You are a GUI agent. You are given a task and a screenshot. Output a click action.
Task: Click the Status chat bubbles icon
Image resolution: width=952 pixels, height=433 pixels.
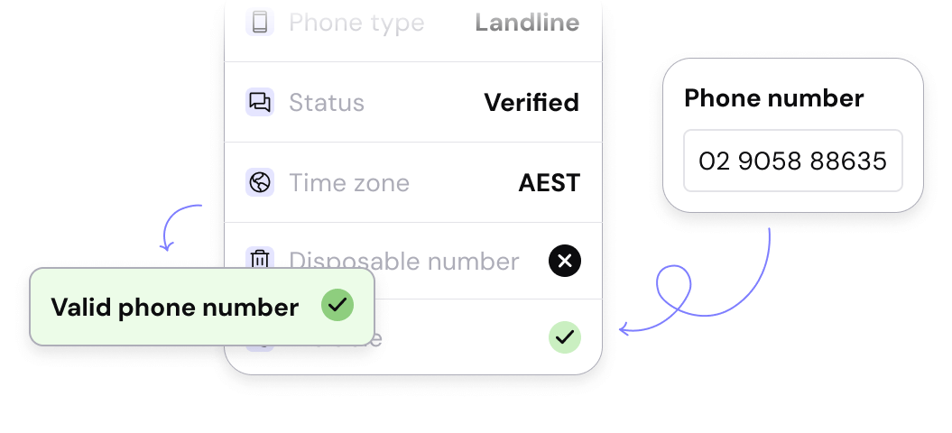pos(260,102)
